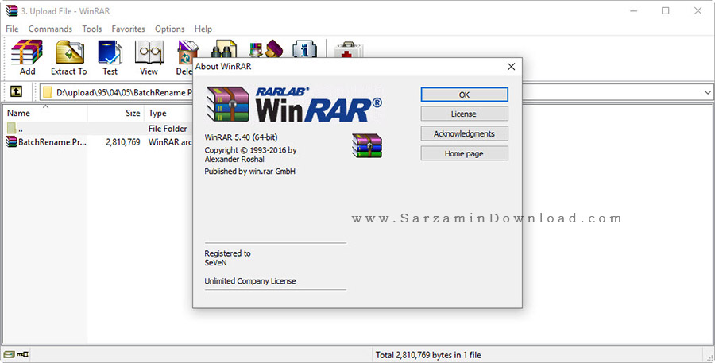Click the Home page button

pyautogui.click(x=464, y=153)
